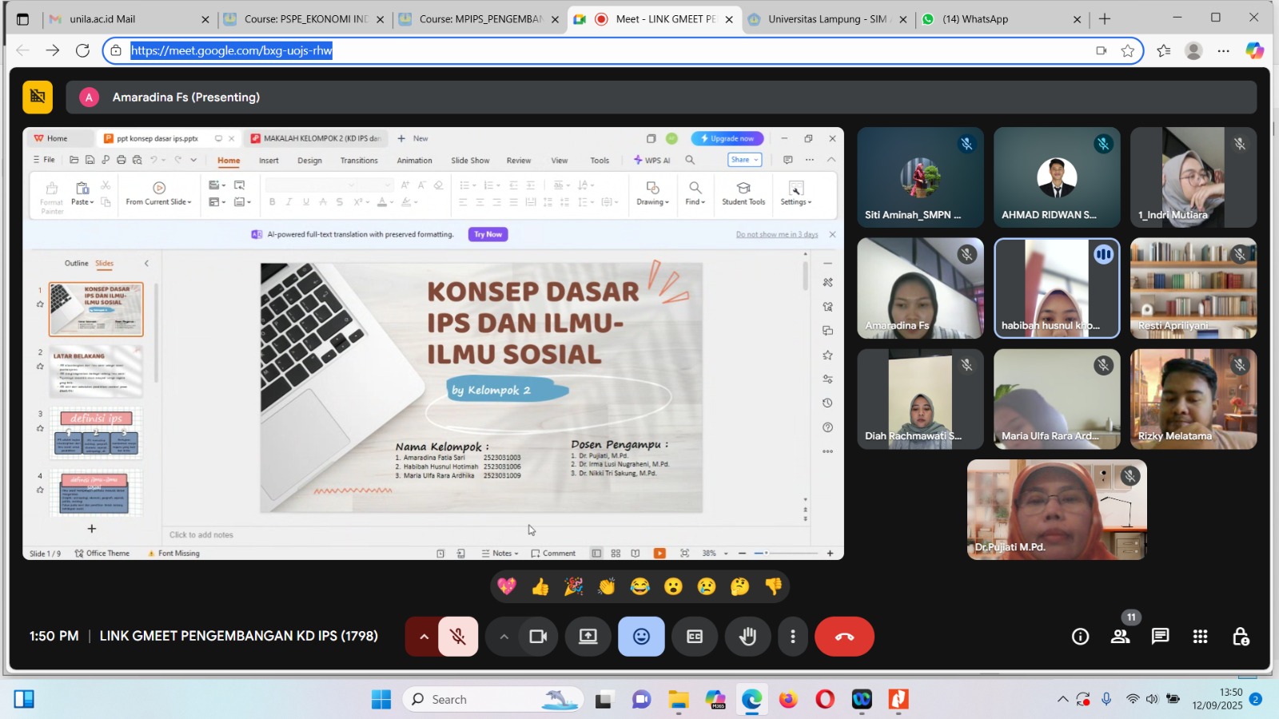Click Dr.Pujiati M.Pd. video tile
Viewport: 1279px width, 719px height.
pos(1056,509)
